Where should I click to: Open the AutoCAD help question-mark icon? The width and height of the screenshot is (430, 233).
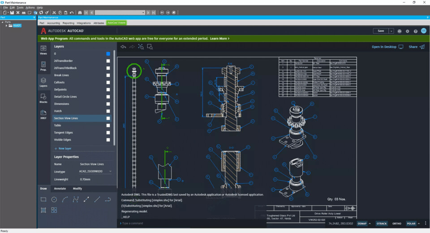coord(416,31)
